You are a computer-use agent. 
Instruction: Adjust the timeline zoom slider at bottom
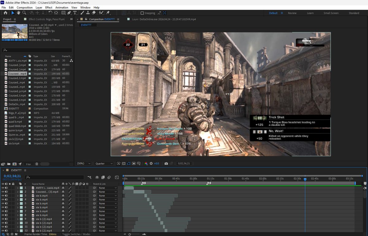(130, 234)
